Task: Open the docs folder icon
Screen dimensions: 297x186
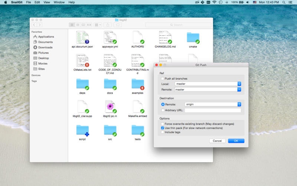Action: click(x=110, y=84)
